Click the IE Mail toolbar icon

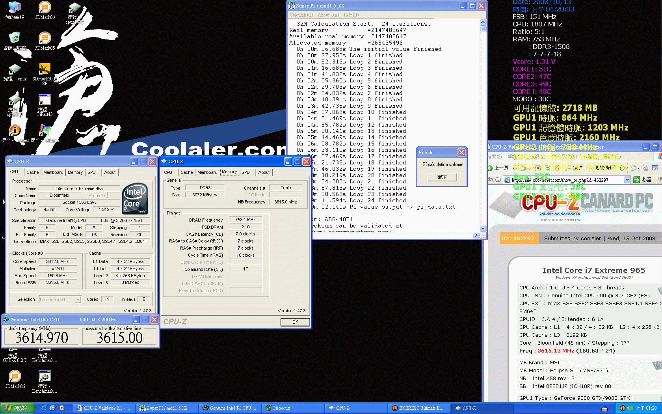(x=634, y=168)
